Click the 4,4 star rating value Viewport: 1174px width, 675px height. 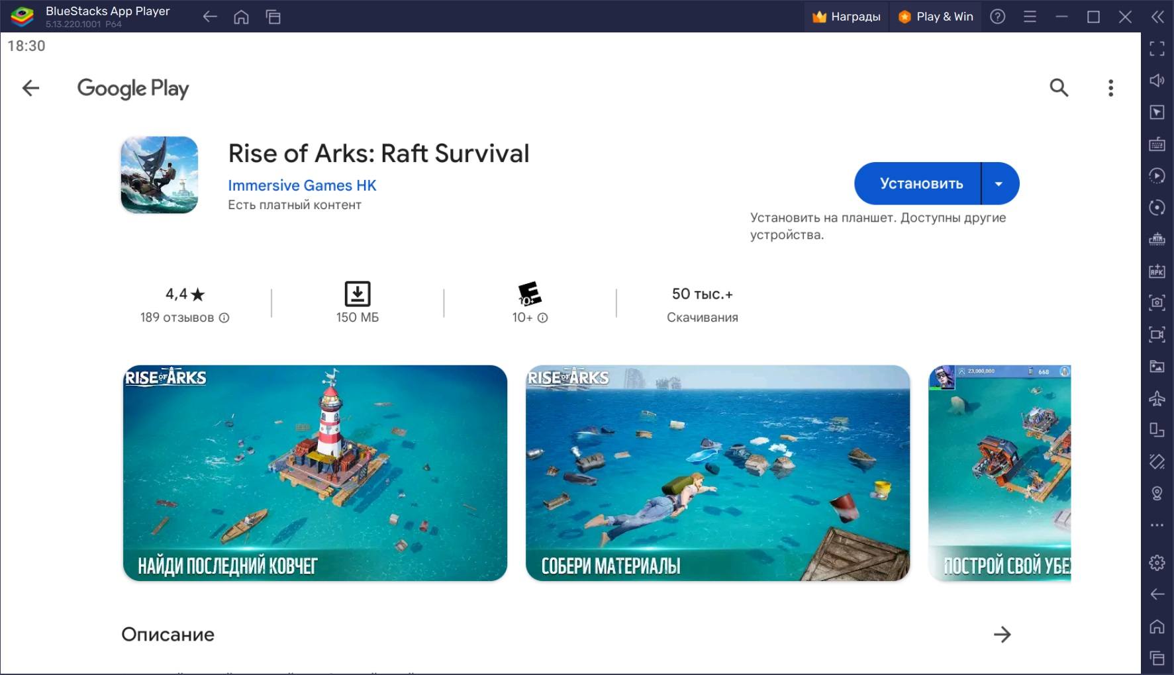(x=185, y=294)
